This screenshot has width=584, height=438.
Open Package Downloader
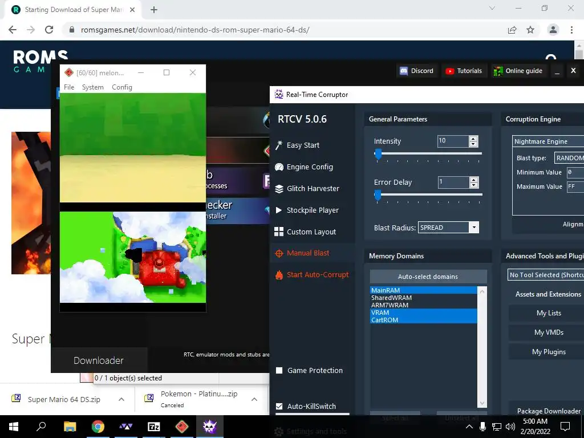(x=549, y=411)
